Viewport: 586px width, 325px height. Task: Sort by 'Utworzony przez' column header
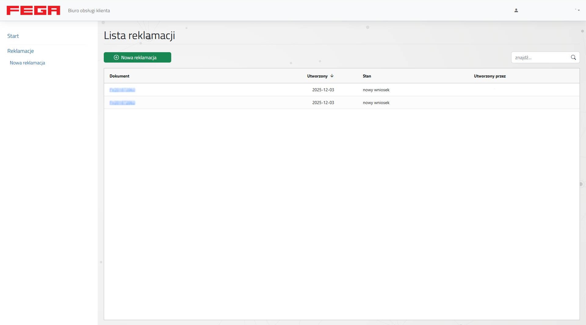pos(490,76)
